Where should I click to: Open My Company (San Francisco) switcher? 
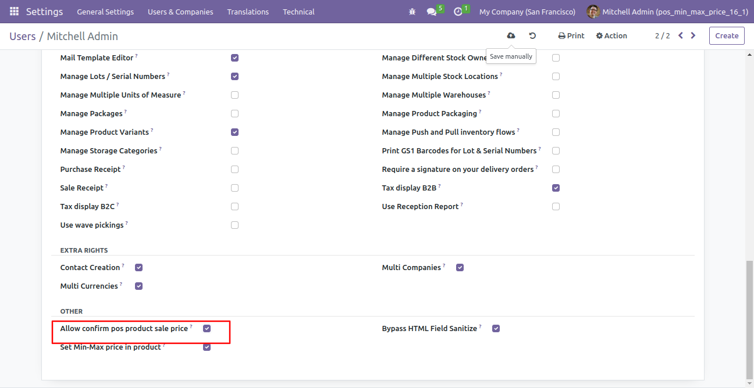pyautogui.click(x=527, y=12)
